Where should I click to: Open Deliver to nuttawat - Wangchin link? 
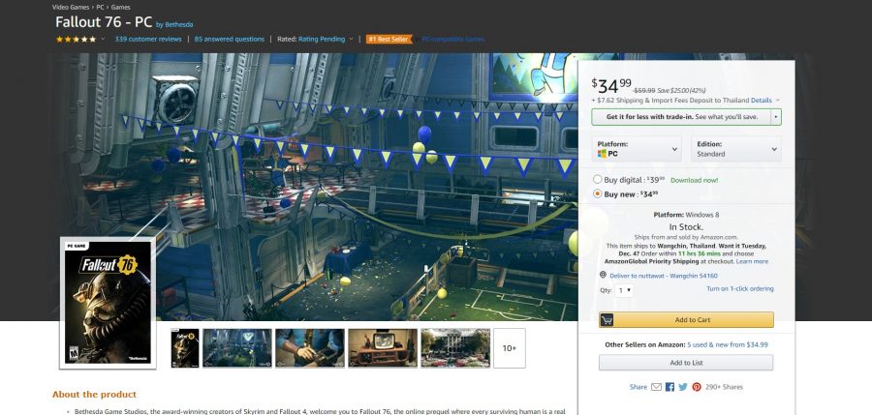pos(664,276)
